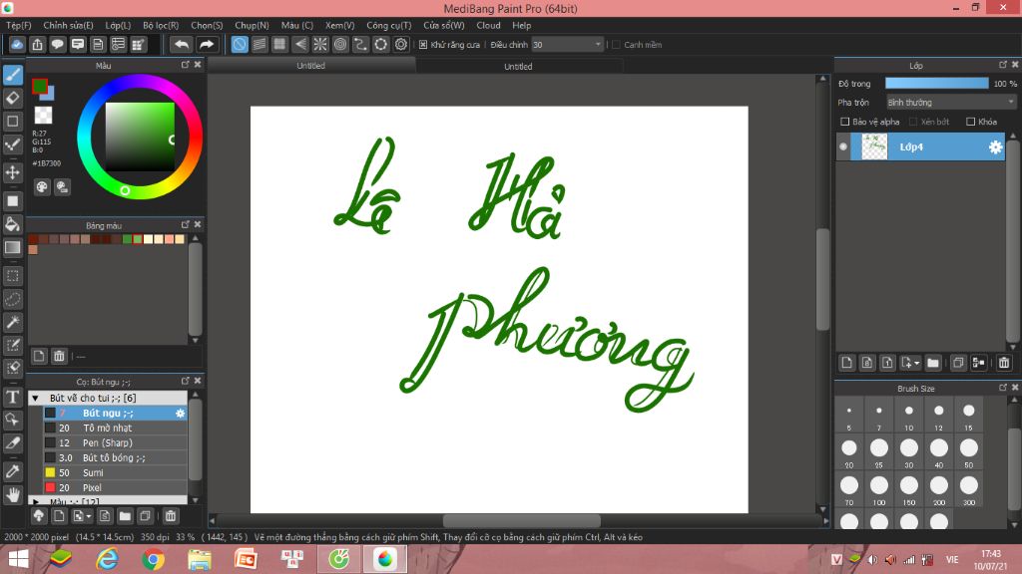Add a new layer folder
The height and width of the screenshot is (574, 1022).
coord(933,363)
